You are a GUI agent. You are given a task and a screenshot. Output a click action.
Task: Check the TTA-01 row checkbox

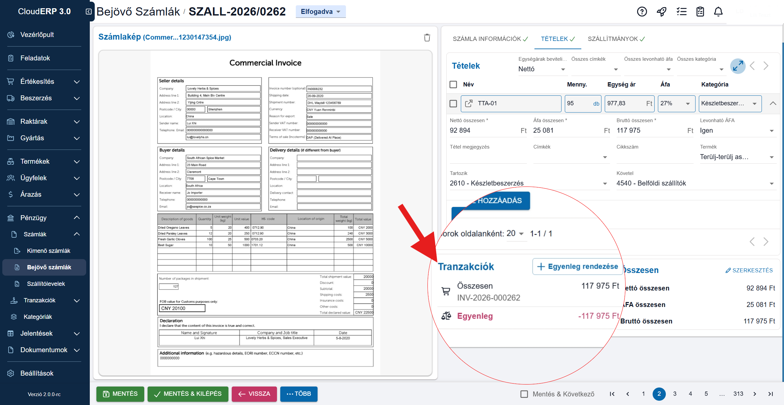coord(453,104)
